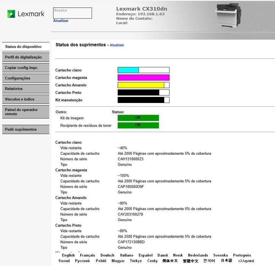Screen dimensions: 275x266
Task: Click the ~90% yellow remaining life value
Action: [122, 203]
